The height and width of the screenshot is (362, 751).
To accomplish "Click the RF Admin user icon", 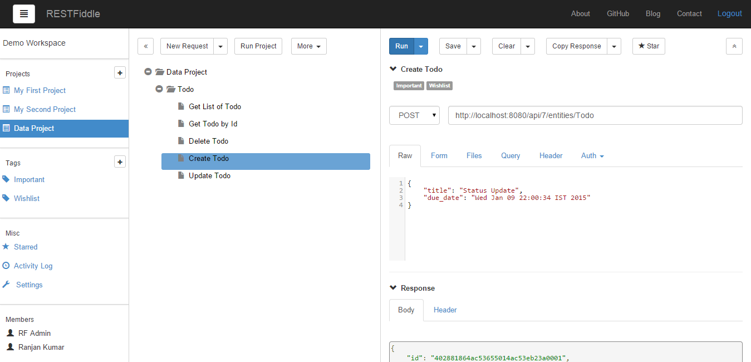I will coord(10,333).
